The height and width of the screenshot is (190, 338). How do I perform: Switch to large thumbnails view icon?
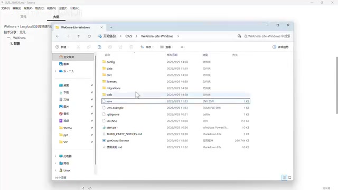[290, 177]
